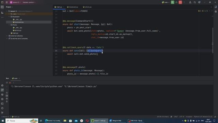The image size is (218, 123).
Task: Open the Project view dropdown
Action: pos(9,7)
